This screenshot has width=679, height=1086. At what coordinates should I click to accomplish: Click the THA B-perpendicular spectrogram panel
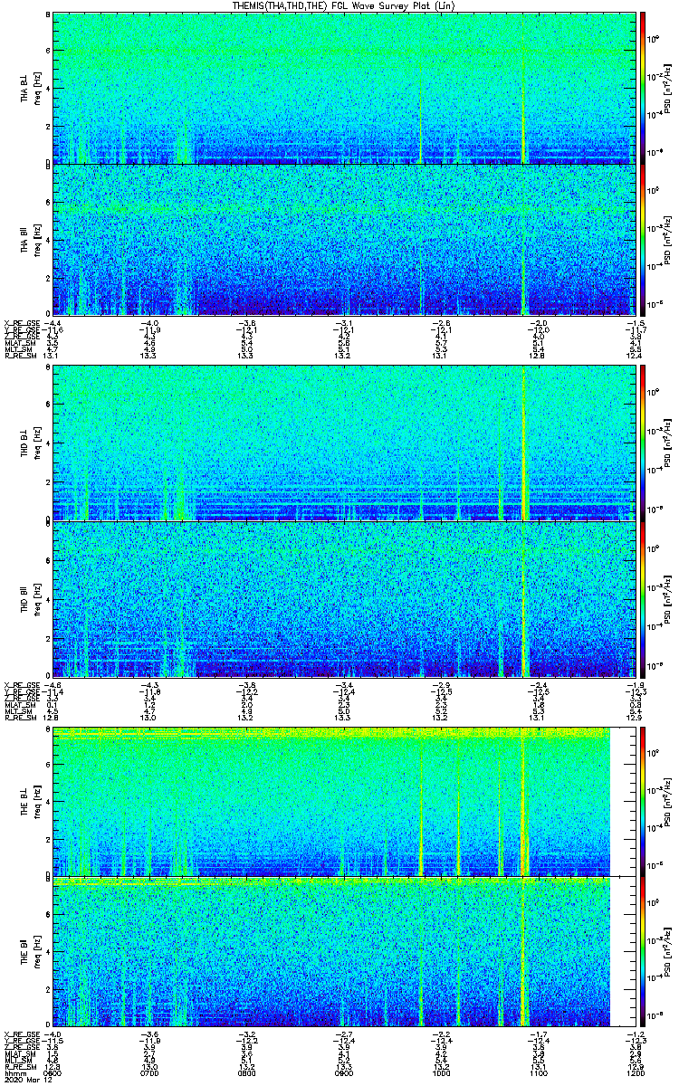(x=342, y=88)
